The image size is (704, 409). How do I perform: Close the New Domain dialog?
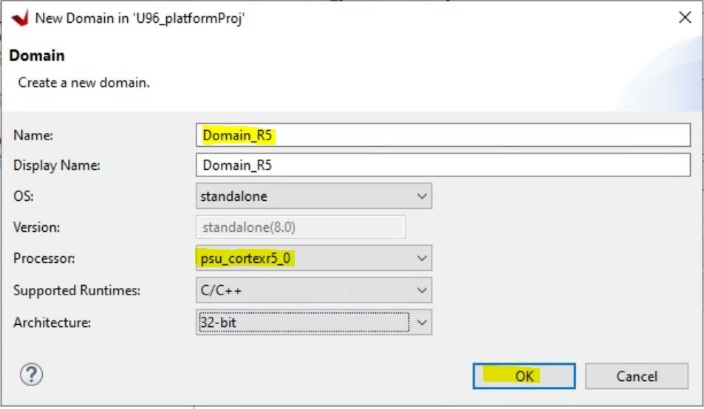click(685, 18)
